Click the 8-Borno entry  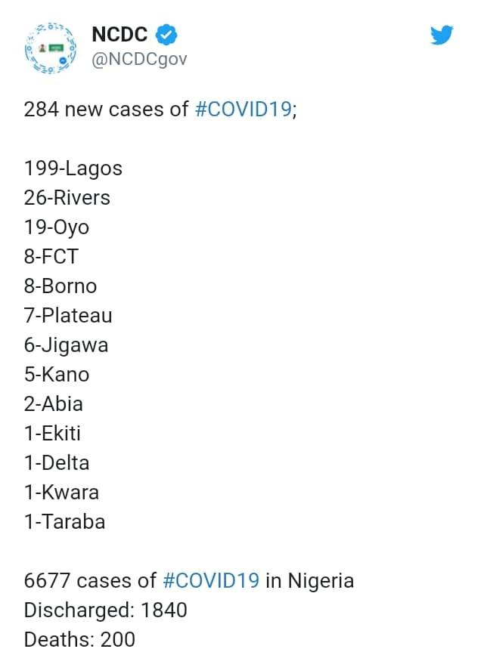point(61,286)
